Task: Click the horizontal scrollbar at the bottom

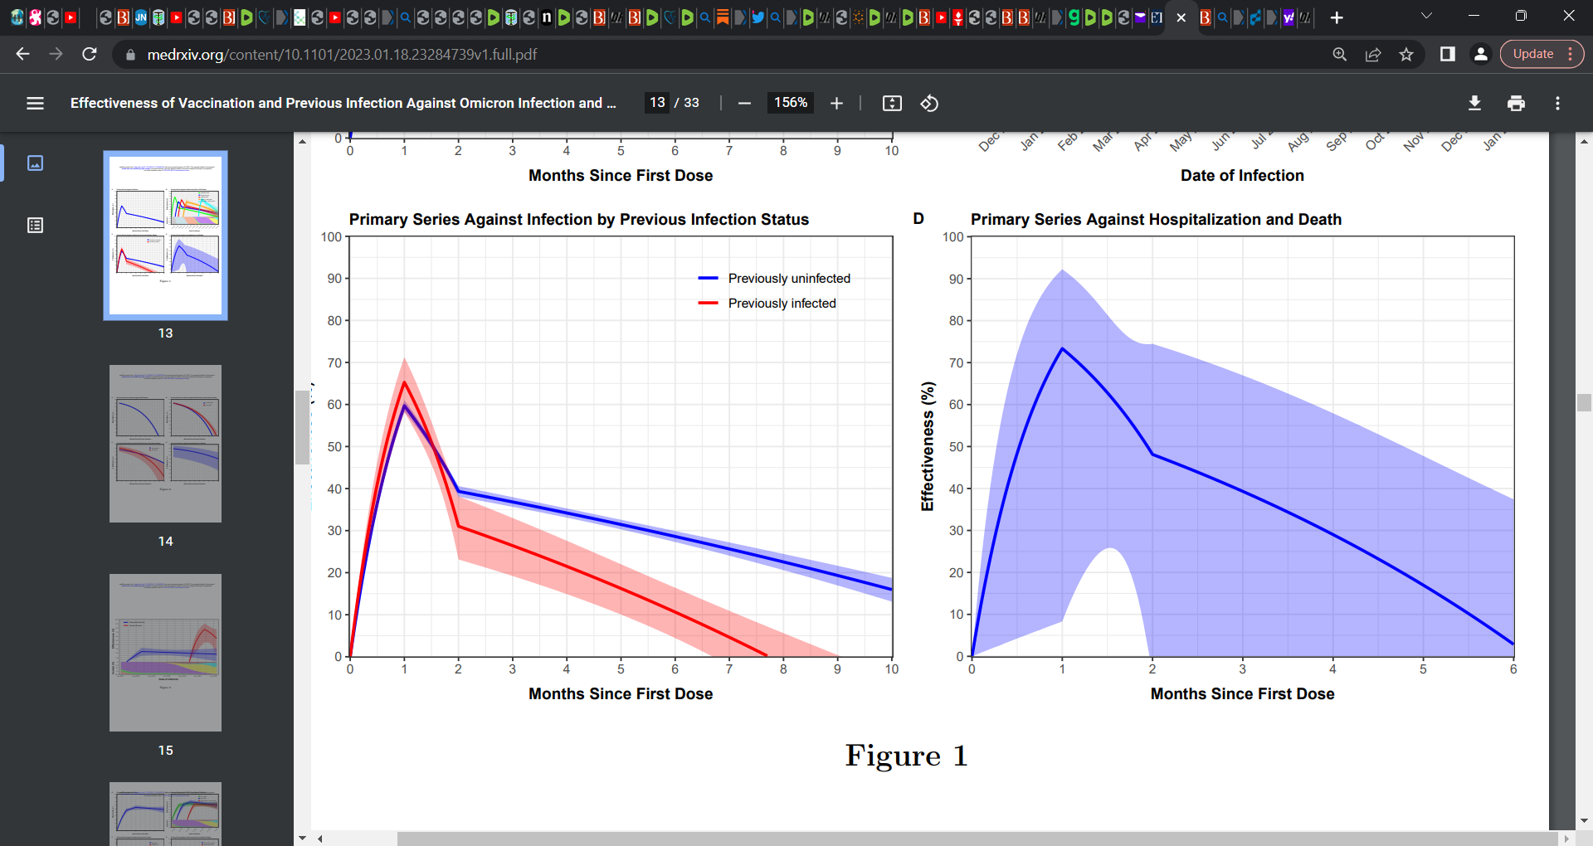Action: tap(977, 839)
